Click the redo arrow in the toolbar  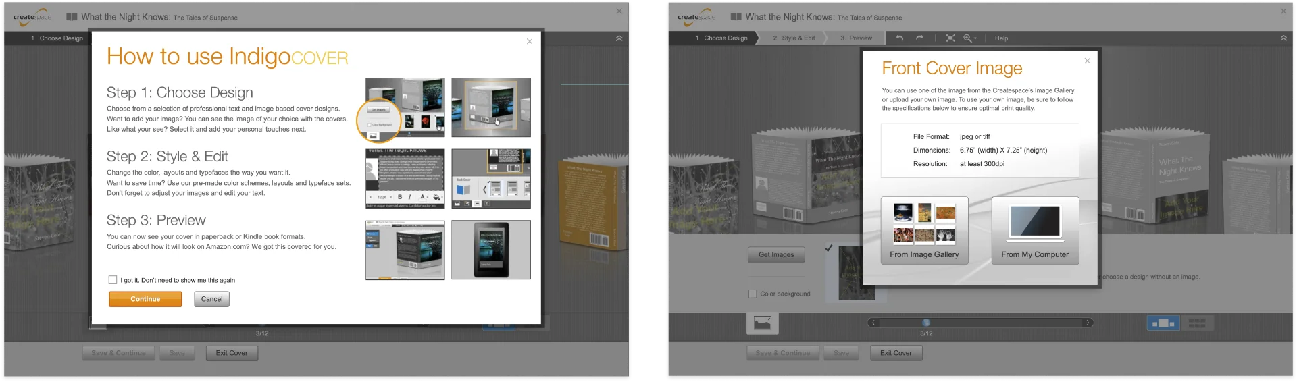(919, 38)
